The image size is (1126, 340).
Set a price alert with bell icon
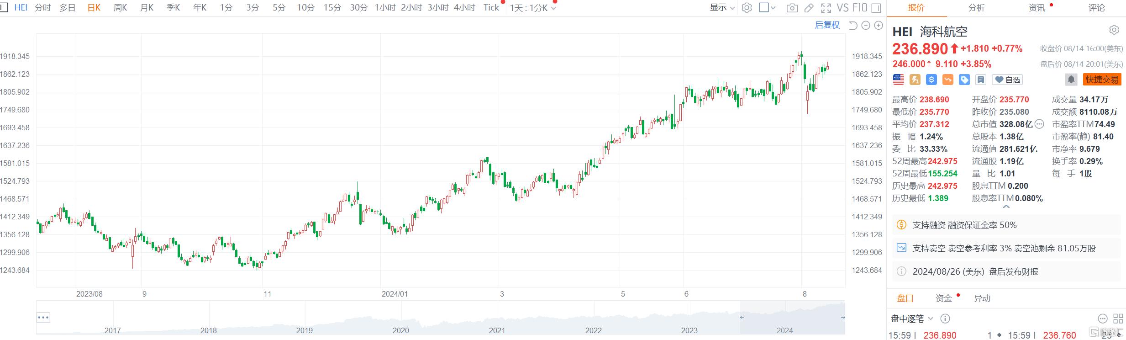pos(1071,80)
